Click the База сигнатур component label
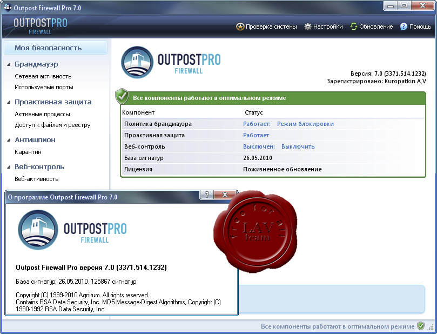437x334 pixels. tap(144, 158)
